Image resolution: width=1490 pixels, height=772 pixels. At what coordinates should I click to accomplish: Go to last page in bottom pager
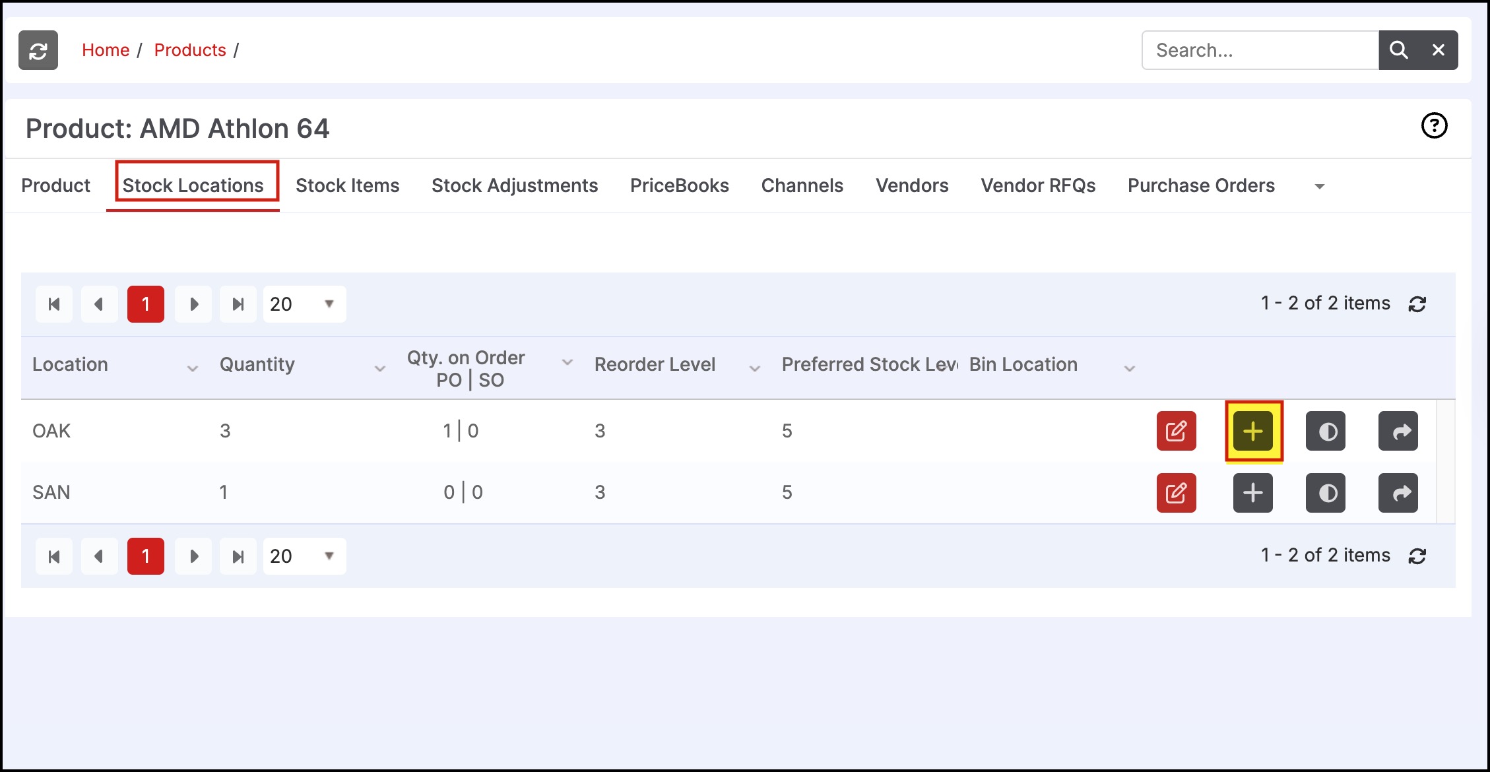(238, 556)
